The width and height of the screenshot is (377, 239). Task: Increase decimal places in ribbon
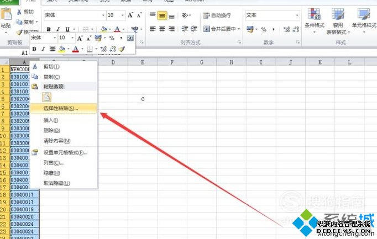pos(286,29)
